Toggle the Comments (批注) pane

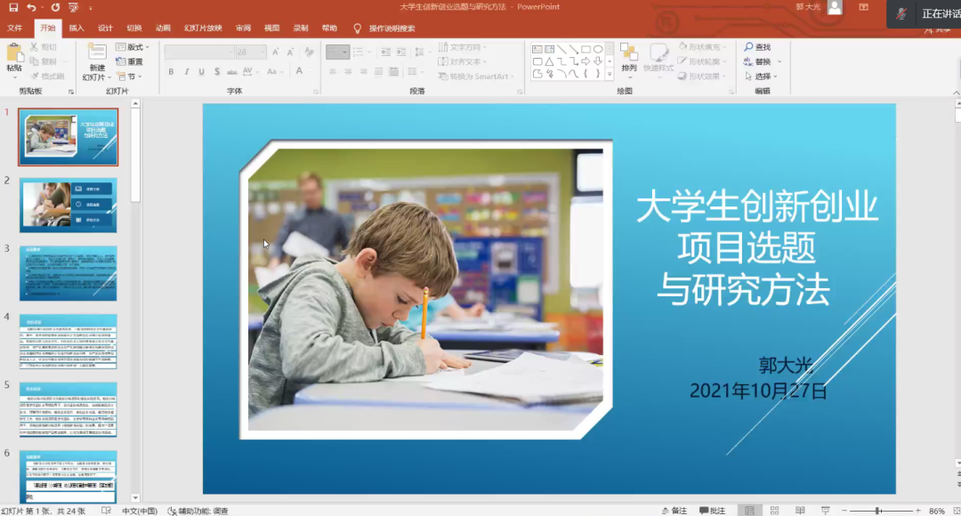pos(712,511)
